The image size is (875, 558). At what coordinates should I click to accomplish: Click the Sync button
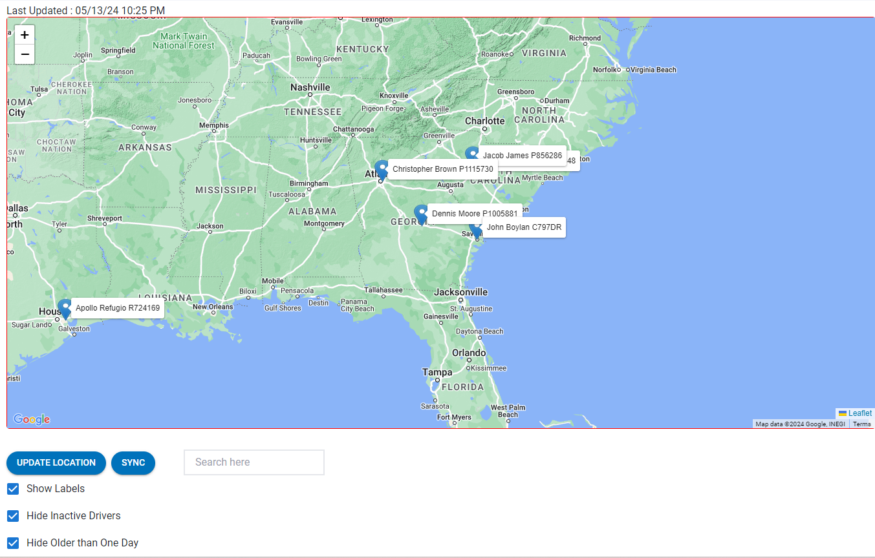133,463
